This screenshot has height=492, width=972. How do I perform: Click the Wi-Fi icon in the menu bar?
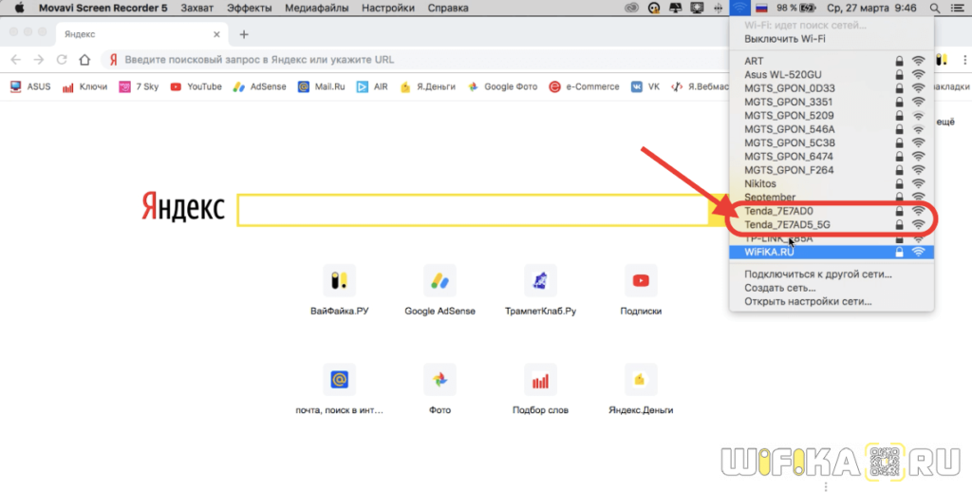pos(739,8)
